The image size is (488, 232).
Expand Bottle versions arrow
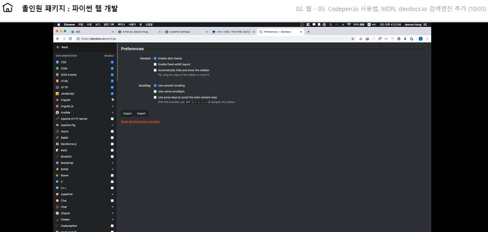point(113,169)
